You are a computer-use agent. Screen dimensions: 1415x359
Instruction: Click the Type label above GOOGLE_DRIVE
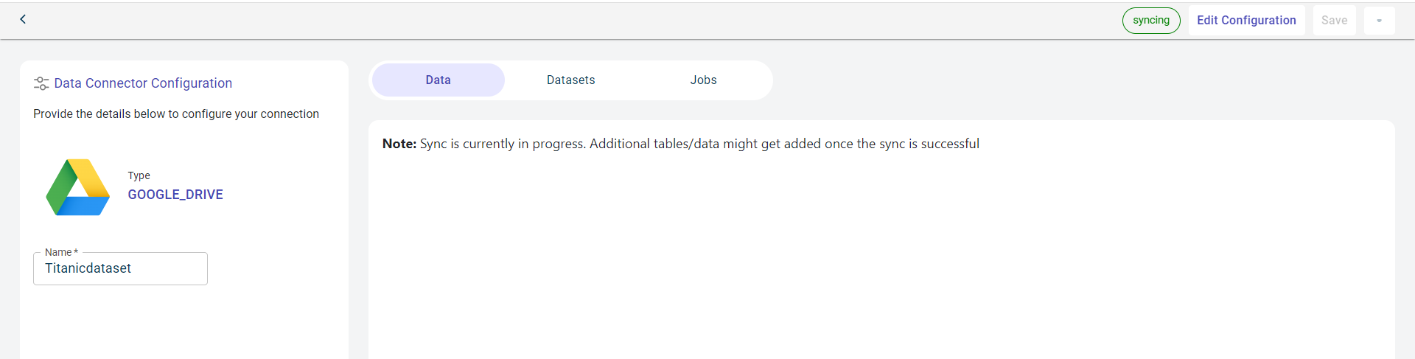(x=139, y=175)
